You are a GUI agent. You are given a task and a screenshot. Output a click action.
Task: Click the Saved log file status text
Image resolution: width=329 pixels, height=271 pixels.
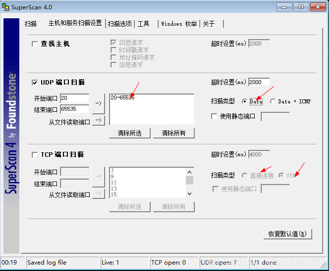tap(47, 263)
